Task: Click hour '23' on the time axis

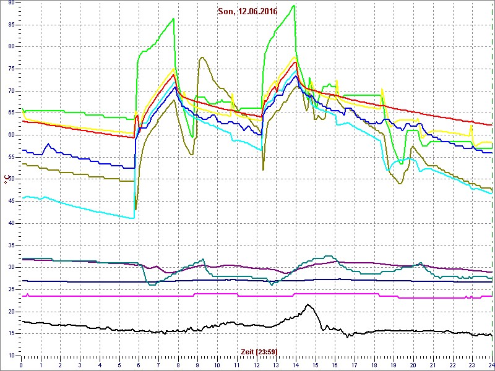Action: point(472,364)
